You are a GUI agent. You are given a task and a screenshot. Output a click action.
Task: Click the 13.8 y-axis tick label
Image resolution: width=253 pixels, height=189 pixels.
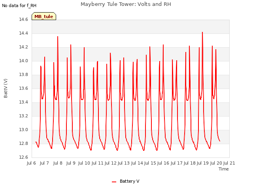pyautogui.click(x=24, y=74)
